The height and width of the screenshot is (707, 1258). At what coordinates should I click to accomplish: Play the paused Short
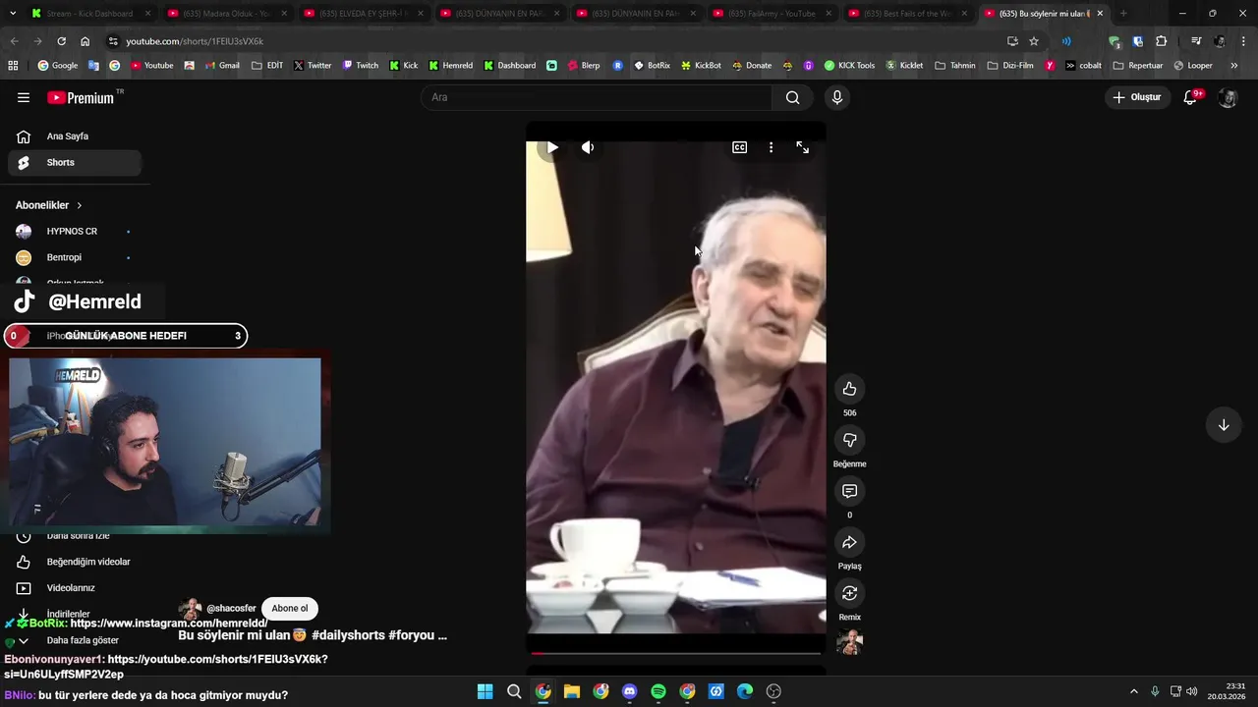coord(552,147)
